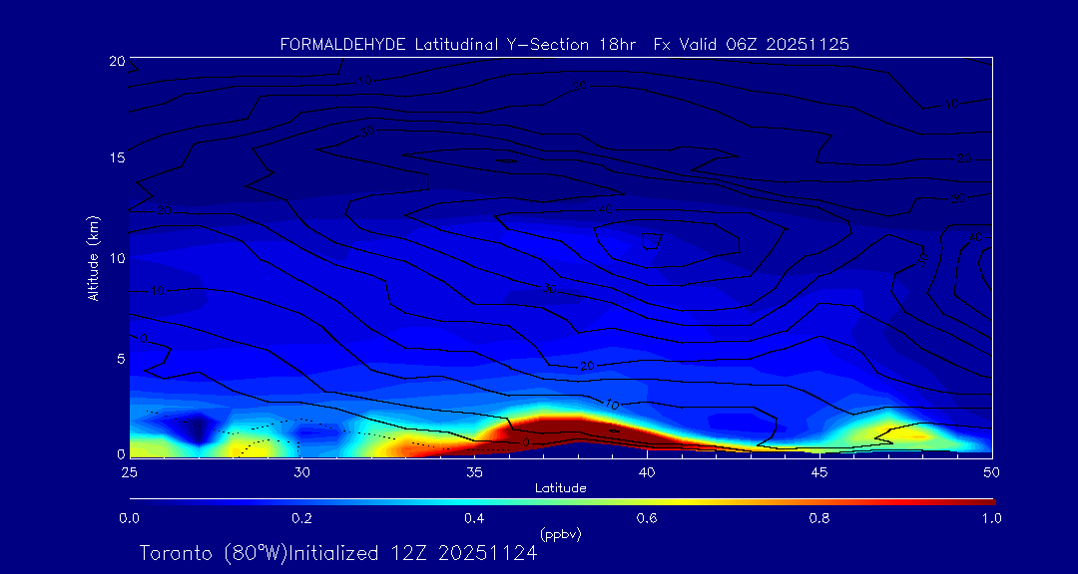Click the FORMALDEHYDE plot title text
Screen dimensions: 1078x574
(564, 44)
